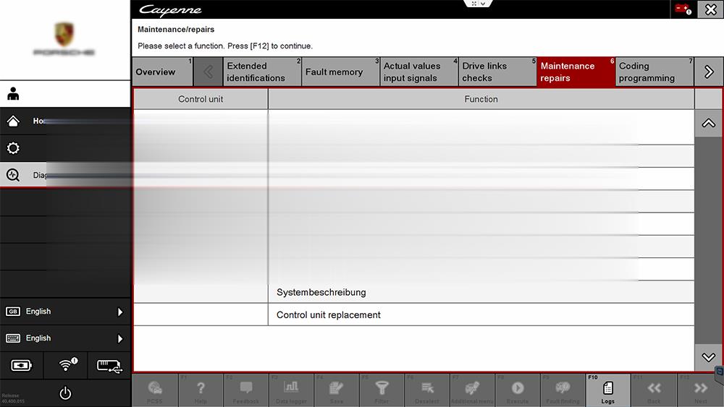Image resolution: width=724 pixels, height=407 pixels.
Task: Click the Control unit column header
Action: 201,99
